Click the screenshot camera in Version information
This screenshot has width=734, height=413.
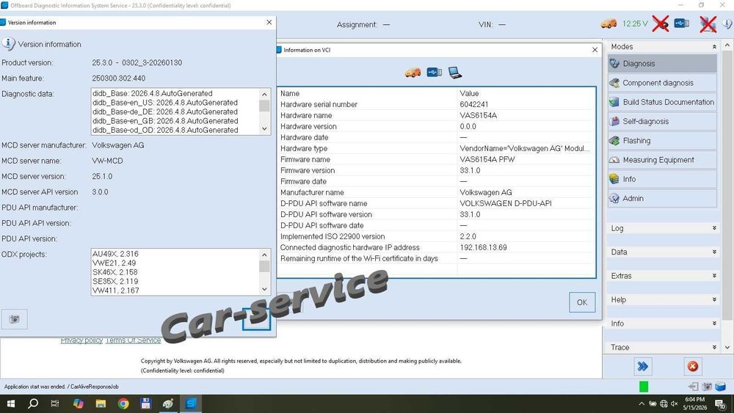click(15, 319)
